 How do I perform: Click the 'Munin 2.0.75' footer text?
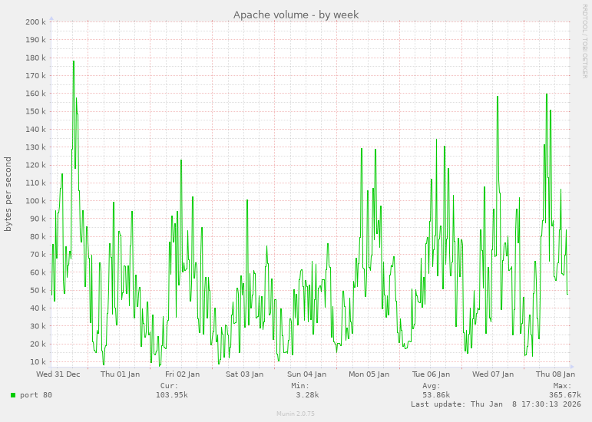coord(296,414)
